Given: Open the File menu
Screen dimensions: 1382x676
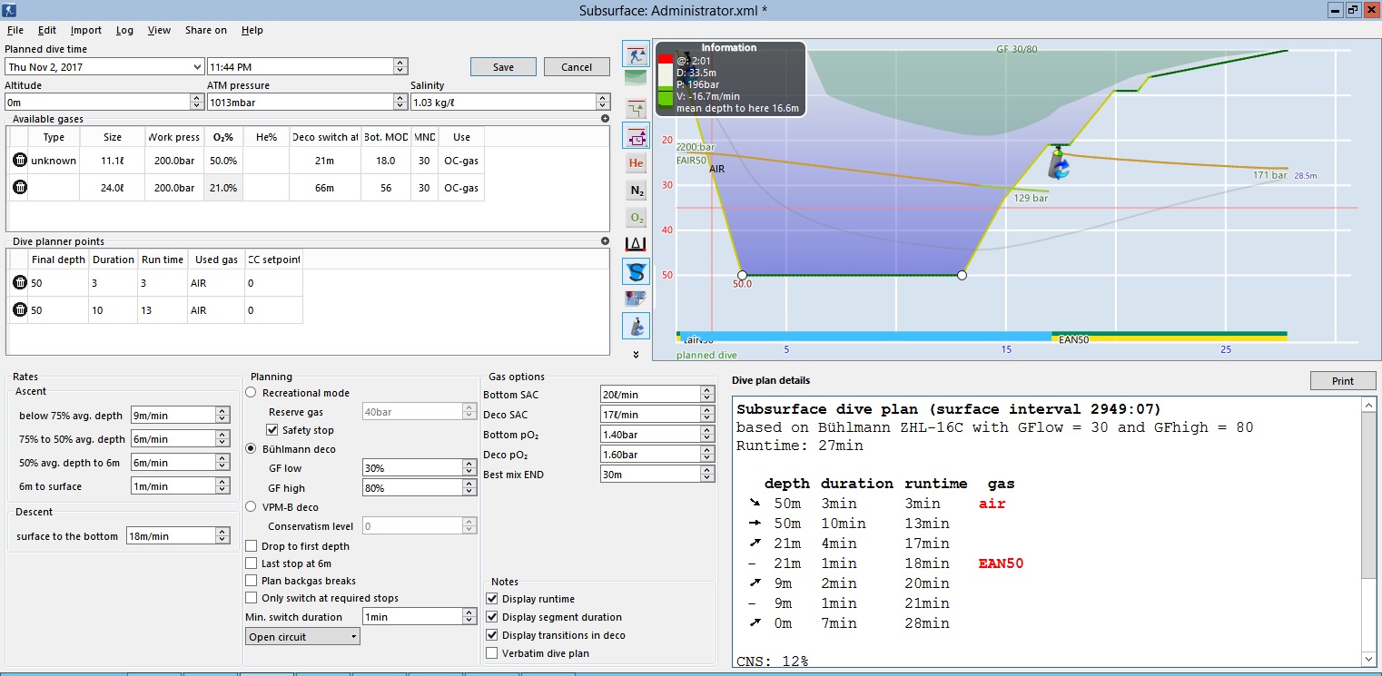Looking at the screenshot, I should coord(15,30).
